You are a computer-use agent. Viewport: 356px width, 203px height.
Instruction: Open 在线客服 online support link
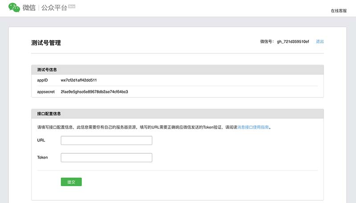pyautogui.click(x=339, y=11)
